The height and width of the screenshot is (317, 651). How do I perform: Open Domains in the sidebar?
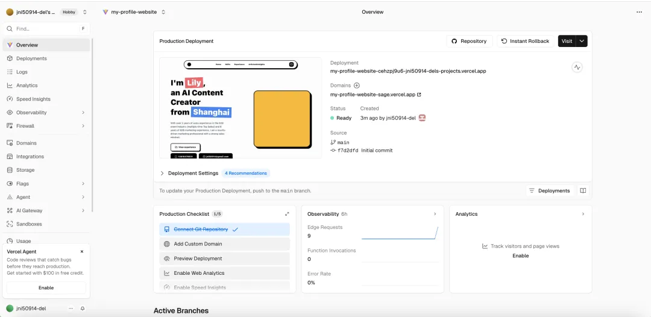[46, 143]
